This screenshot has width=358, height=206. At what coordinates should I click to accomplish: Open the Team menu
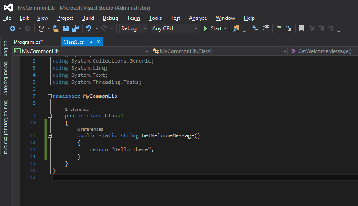[x=134, y=18]
